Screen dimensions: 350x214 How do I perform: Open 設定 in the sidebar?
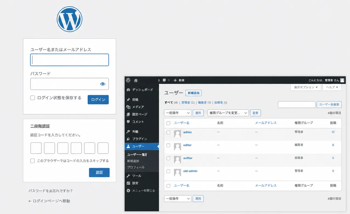[142, 183]
